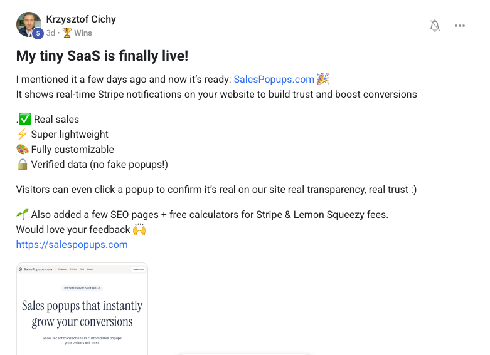
Task: Click the green checkmark emoji by Real sales
Action: coord(24,119)
